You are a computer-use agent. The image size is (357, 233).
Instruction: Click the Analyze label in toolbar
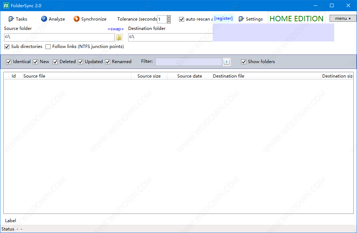tap(57, 19)
